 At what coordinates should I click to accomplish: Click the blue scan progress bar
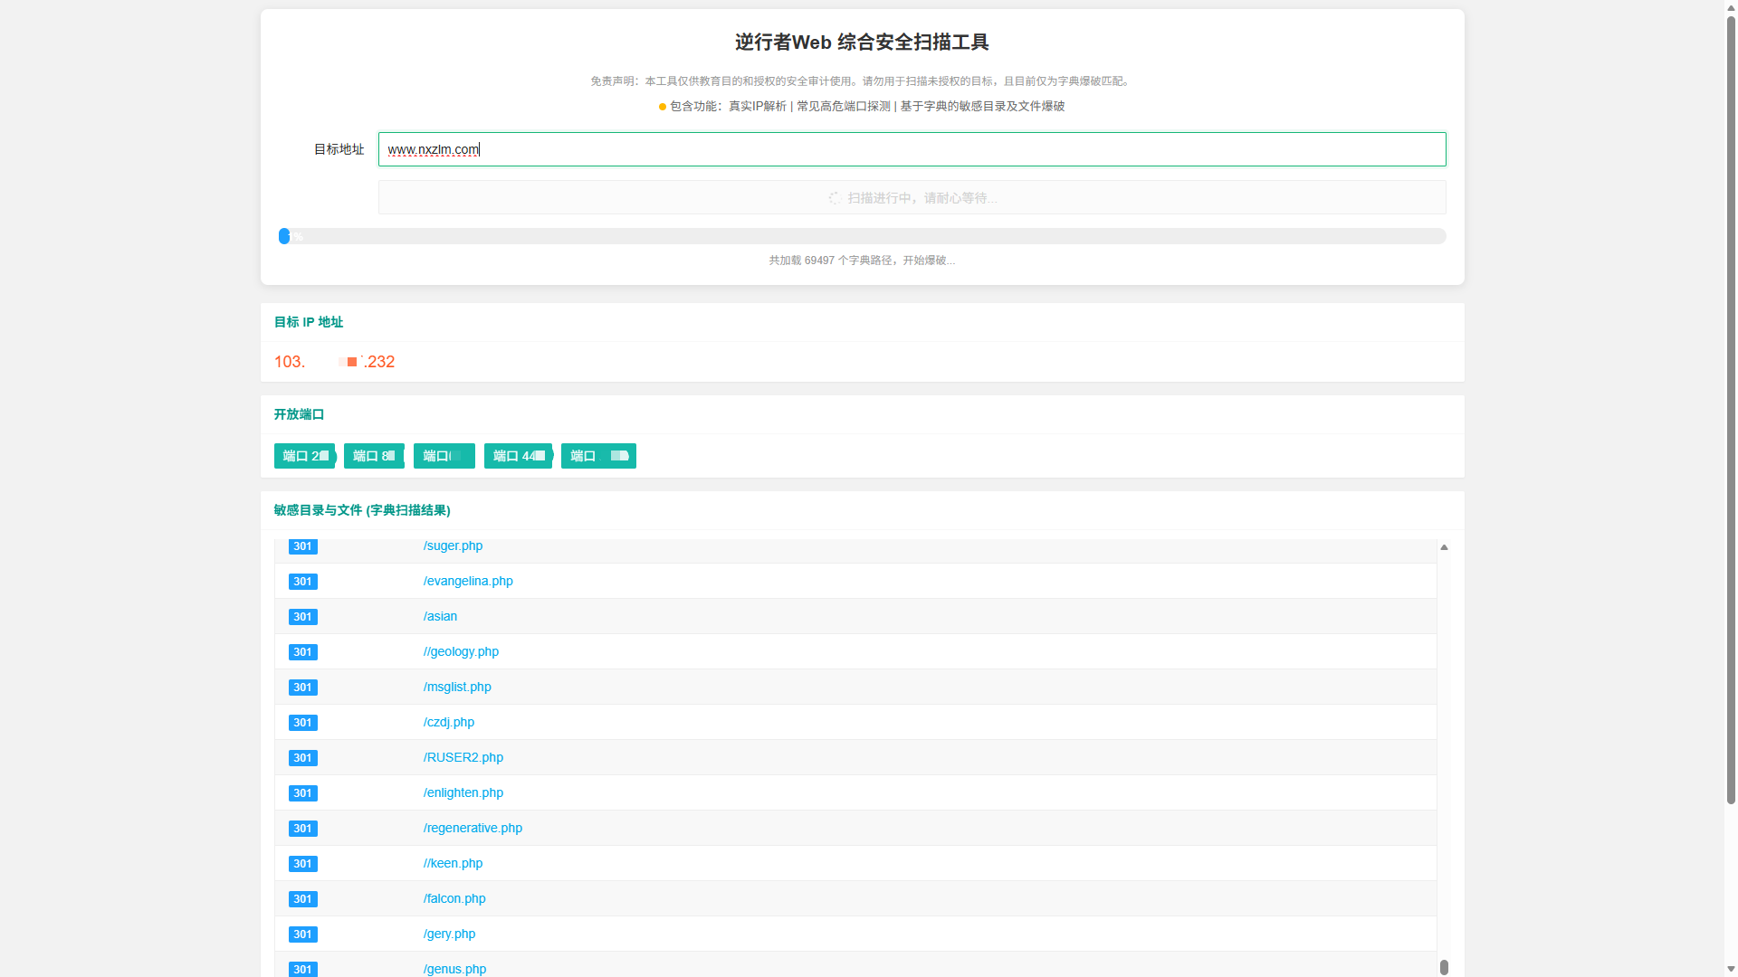click(x=284, y=236)
